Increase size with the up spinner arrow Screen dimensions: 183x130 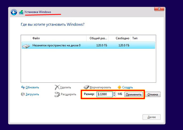click(114, 93)
